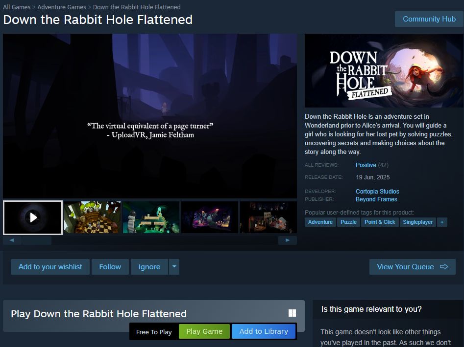Go to All Games breadcrumb
This screenshot has height=347, width=464.
[x=17, y=7]
